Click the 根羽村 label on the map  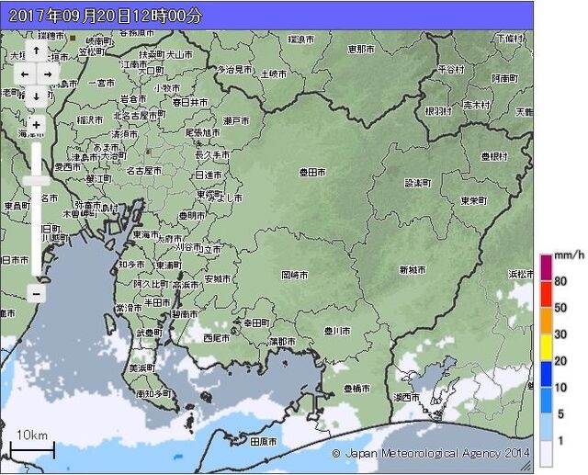point(438,111)
